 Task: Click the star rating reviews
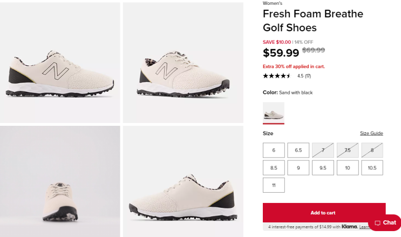click(287, 76)
